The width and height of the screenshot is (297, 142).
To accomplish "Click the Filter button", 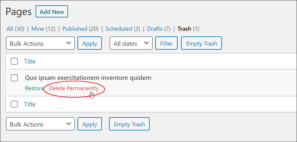I will 167,43.
